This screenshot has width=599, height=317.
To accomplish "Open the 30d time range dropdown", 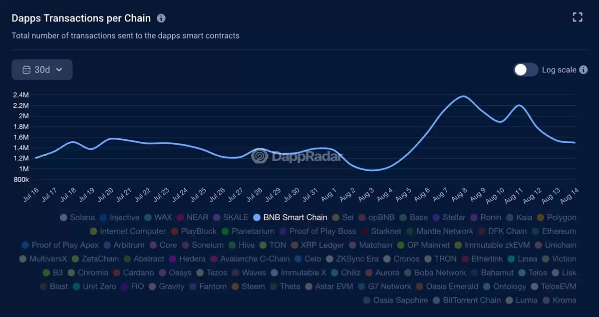I will tap(42, 69).
